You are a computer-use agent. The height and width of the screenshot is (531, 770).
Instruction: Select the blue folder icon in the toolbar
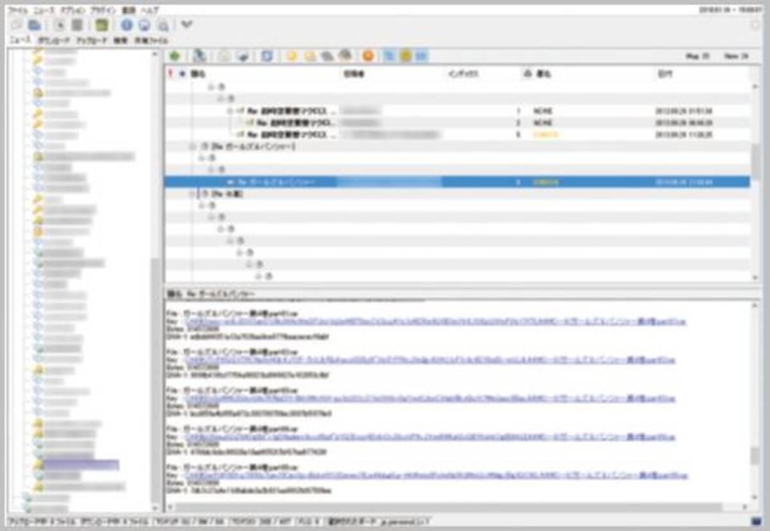pos(33,24)
